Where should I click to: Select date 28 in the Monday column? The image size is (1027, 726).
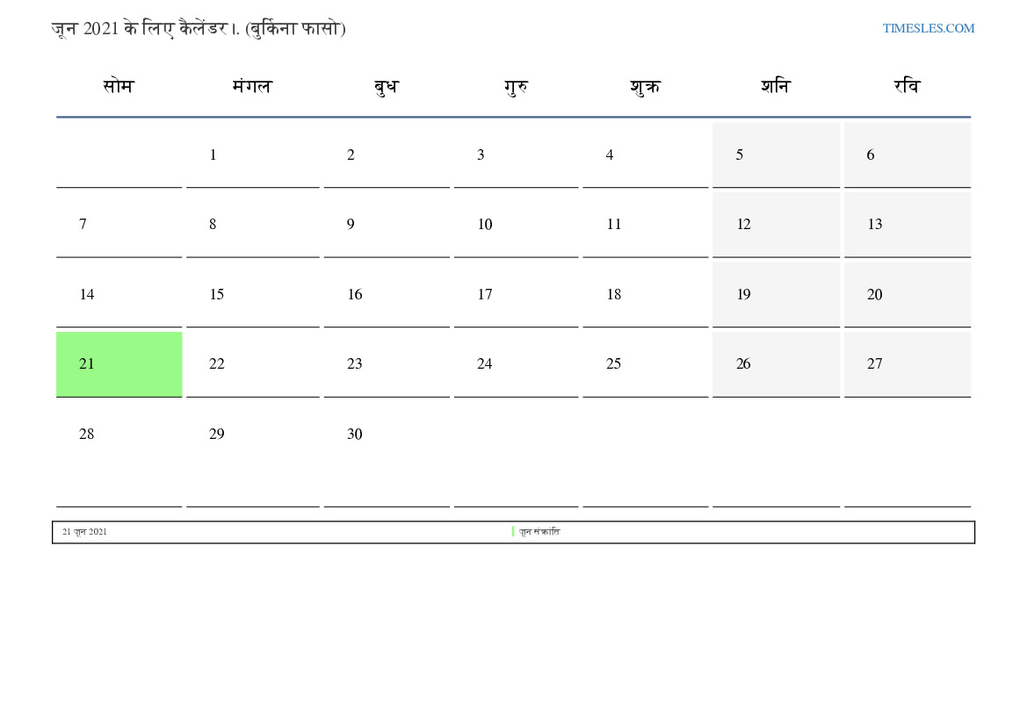(x=87, y=434)
